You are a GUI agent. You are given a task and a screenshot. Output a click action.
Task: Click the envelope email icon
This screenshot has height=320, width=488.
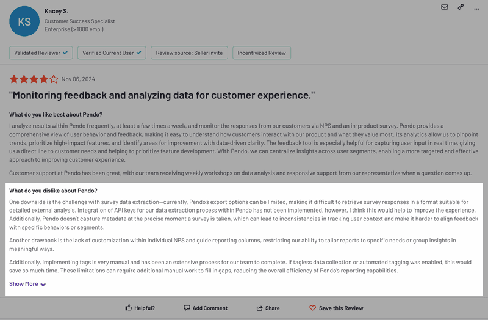(x=444, y=7)
